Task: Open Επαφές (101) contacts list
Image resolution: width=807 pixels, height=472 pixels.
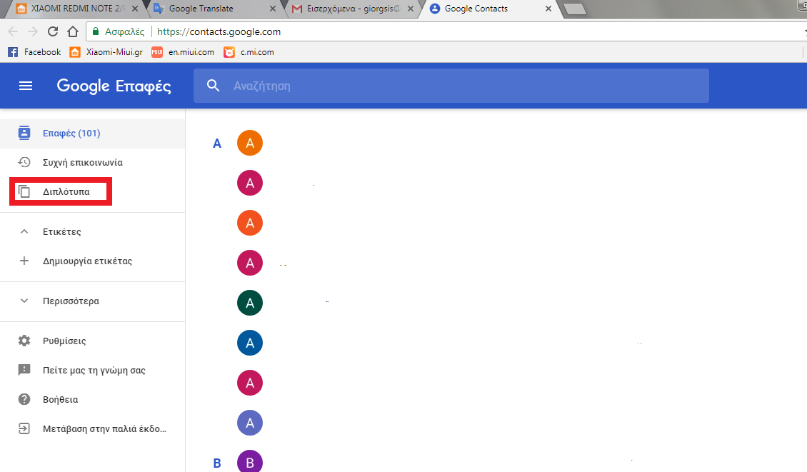Action: 93,134
